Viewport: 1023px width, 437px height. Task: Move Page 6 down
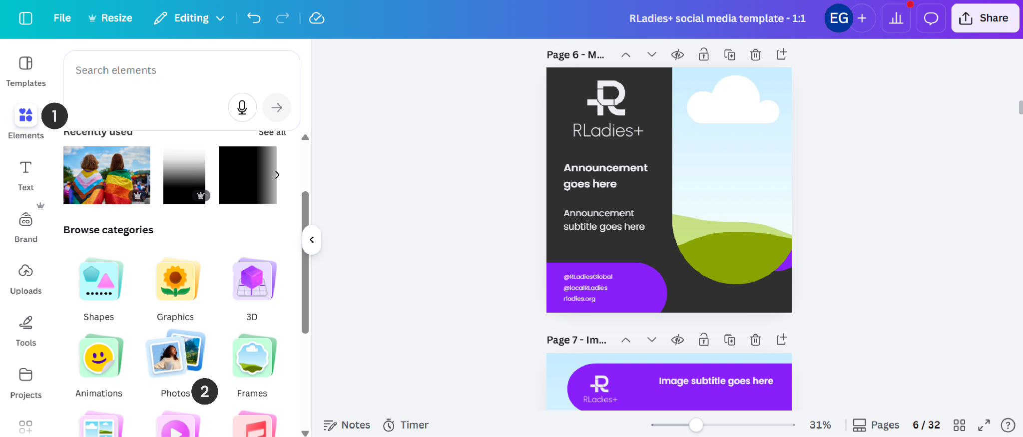point(651,55)
